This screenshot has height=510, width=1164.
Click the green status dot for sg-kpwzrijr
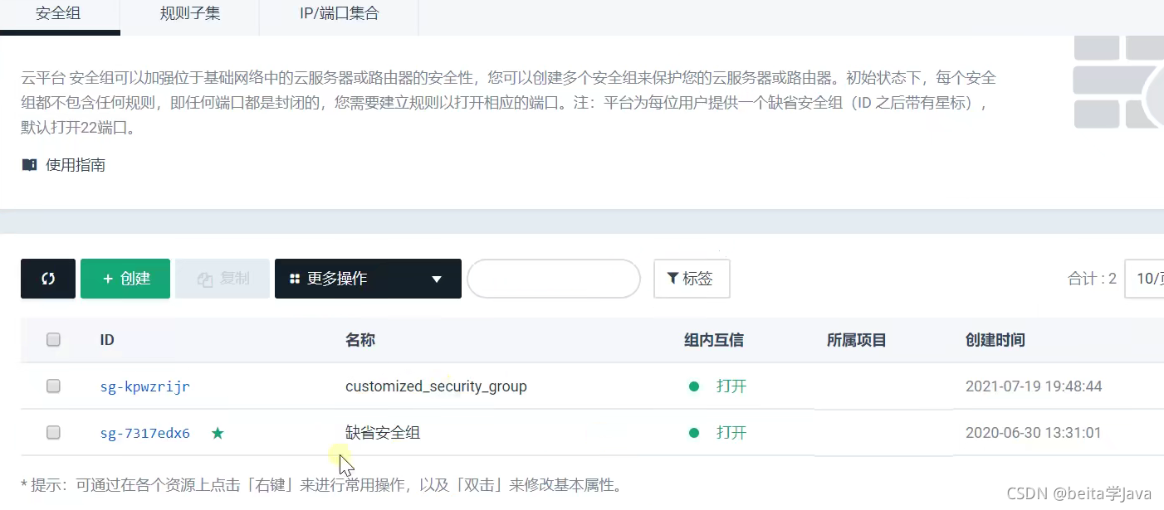click(x=694, y=386)
